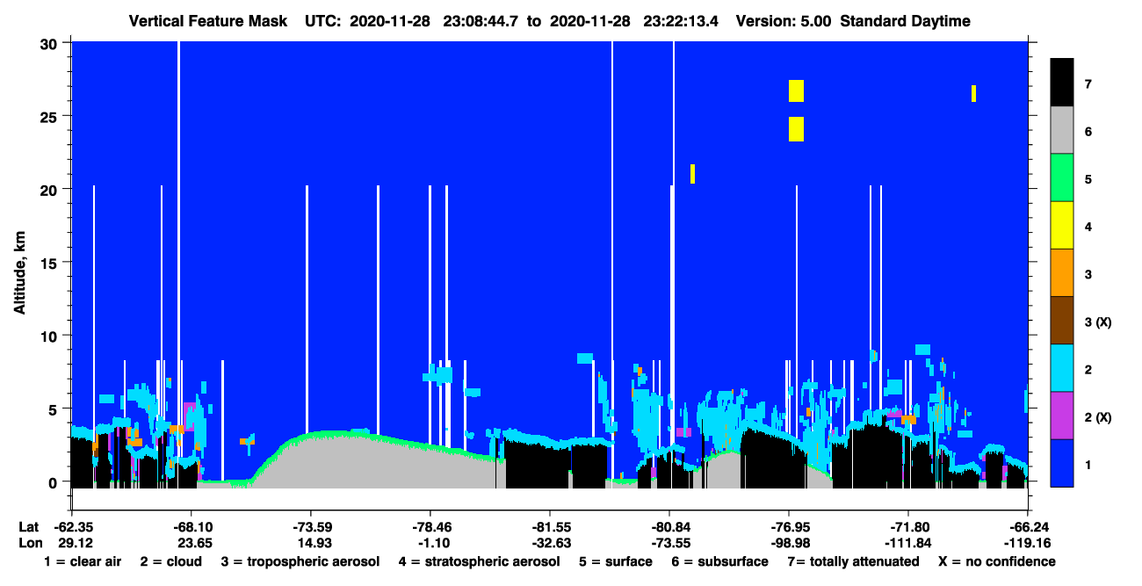Select the magenta 2 (X) colorbar swatch
Viewport: 1142px width, 586px height.
coord(1062,415)
